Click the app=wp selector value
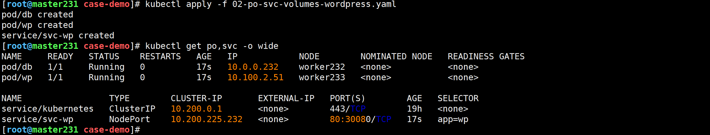 pos(453,120)
